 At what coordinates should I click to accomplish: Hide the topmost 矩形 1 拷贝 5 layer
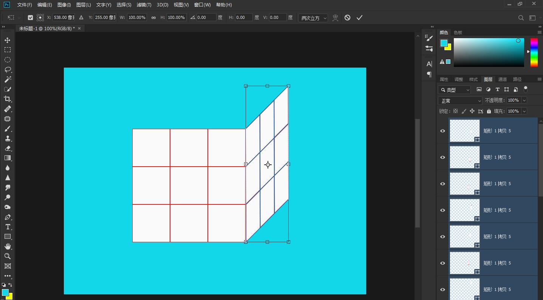442,131
